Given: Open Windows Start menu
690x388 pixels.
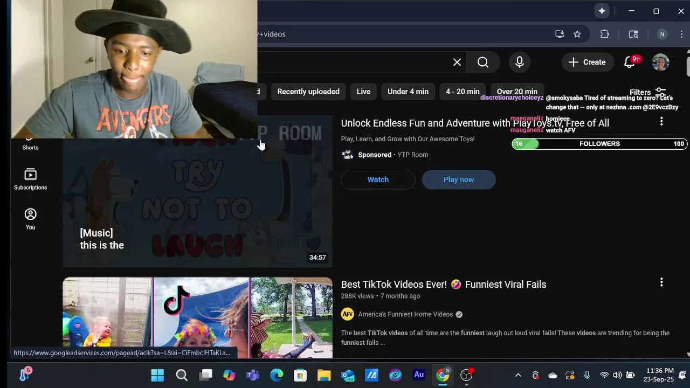Looking at the screenshot, I should [x=157, y=375].
